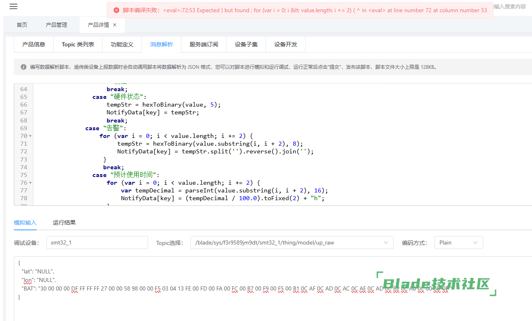Collapse code fold at line 76
Image resolution: width=532 pixels, height=321 pixels.
31,183
